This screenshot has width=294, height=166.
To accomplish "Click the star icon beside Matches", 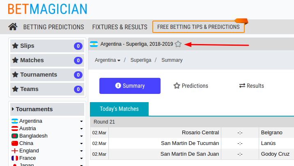I will pos(15,60).
